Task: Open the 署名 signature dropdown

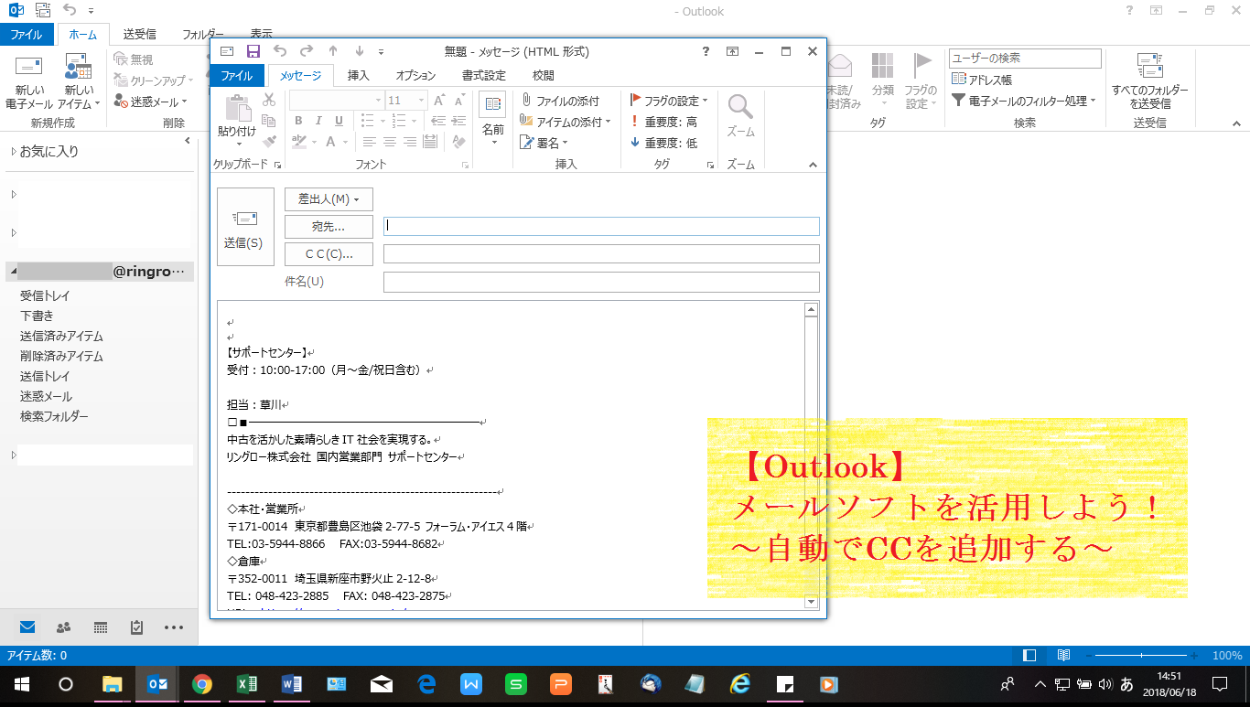Action: (544, 143)
